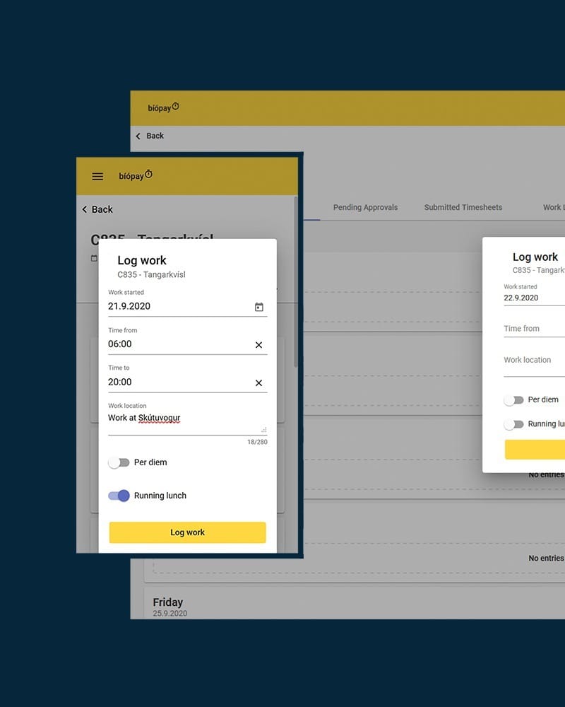Viewport: 565px width, 707px height.
Task: Disable Running lunch in mobile dialog
Action: coord(119,496)
